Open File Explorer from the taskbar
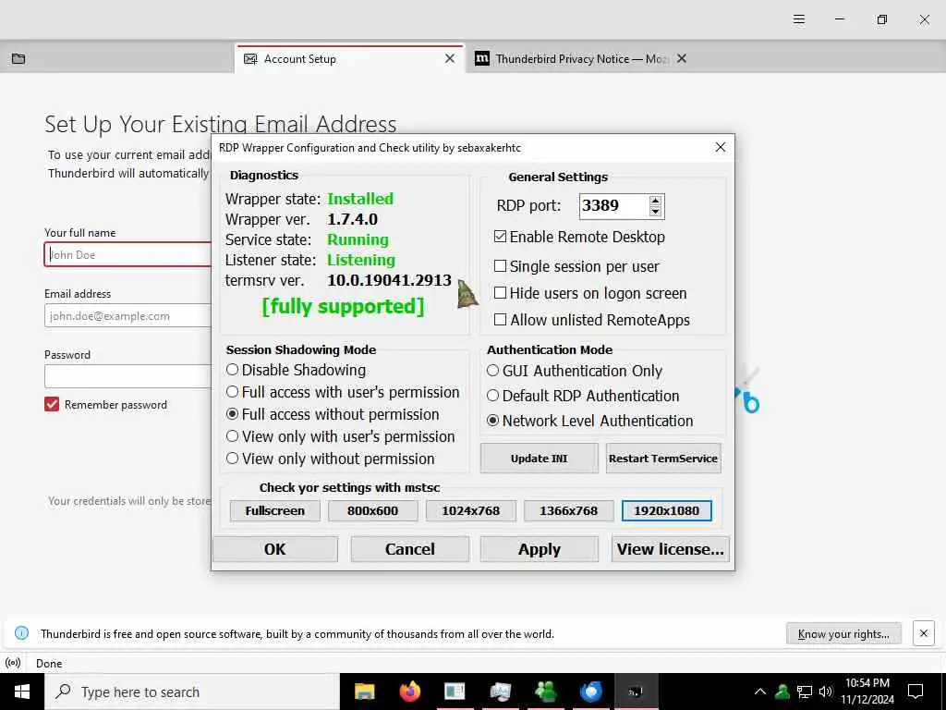The height and width of the screenshot is (710, 946). 364,692
